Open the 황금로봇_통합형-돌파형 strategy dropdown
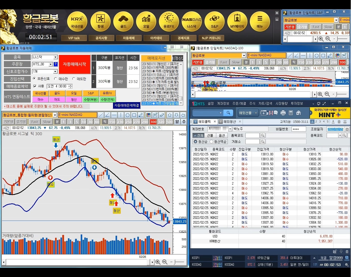This screenshot has height=277, width=351. [x=55, y=115]
